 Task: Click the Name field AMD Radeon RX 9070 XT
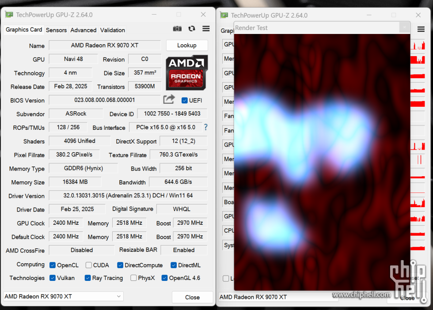(105, 45)
